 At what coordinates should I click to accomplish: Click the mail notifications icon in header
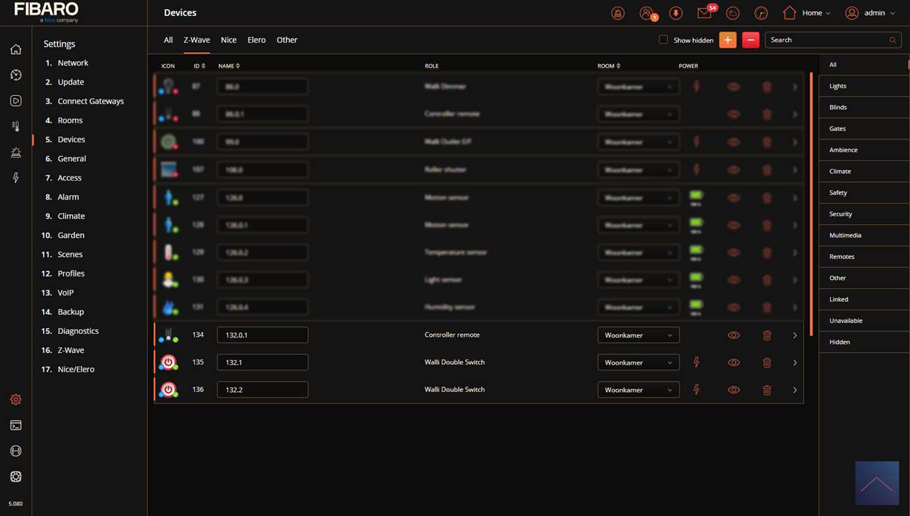coord(704,13)
